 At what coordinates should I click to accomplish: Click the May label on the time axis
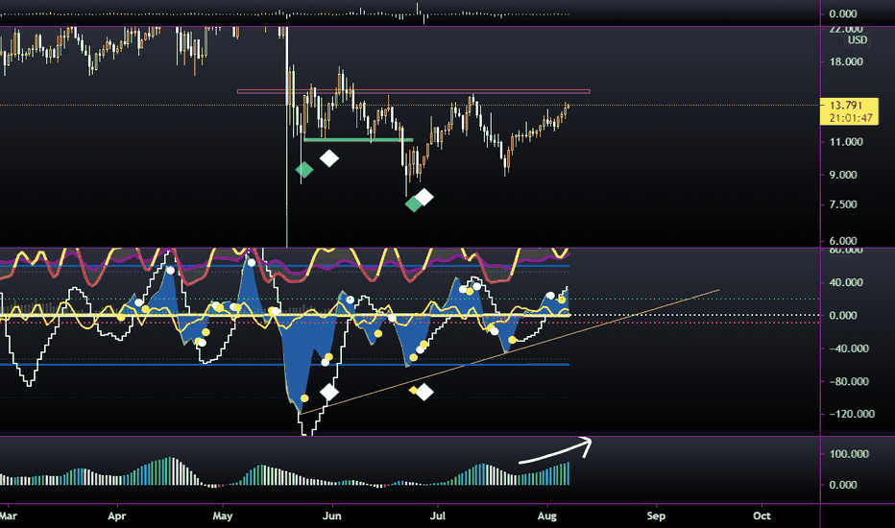[223, 516]
